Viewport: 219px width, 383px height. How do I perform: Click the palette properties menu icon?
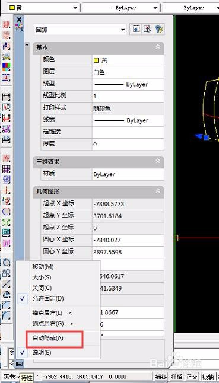click(19, 363)
